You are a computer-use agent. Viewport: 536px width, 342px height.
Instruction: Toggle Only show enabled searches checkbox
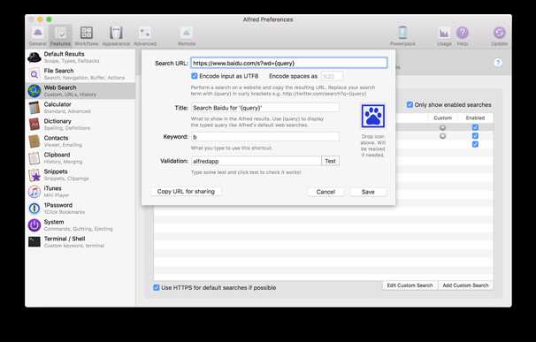click(x=410, y=104)
